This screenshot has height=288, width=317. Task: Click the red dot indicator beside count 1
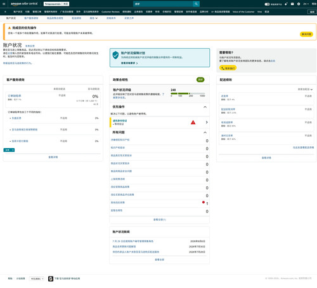[204, 202]
